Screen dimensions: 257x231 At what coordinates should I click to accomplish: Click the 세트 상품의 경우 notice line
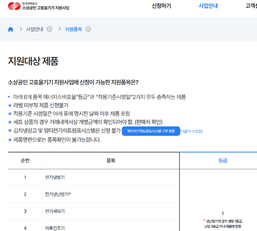pyautogui.click(x=88, y=122)
